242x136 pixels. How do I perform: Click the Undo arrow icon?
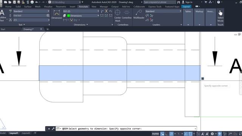coord(37,2)
